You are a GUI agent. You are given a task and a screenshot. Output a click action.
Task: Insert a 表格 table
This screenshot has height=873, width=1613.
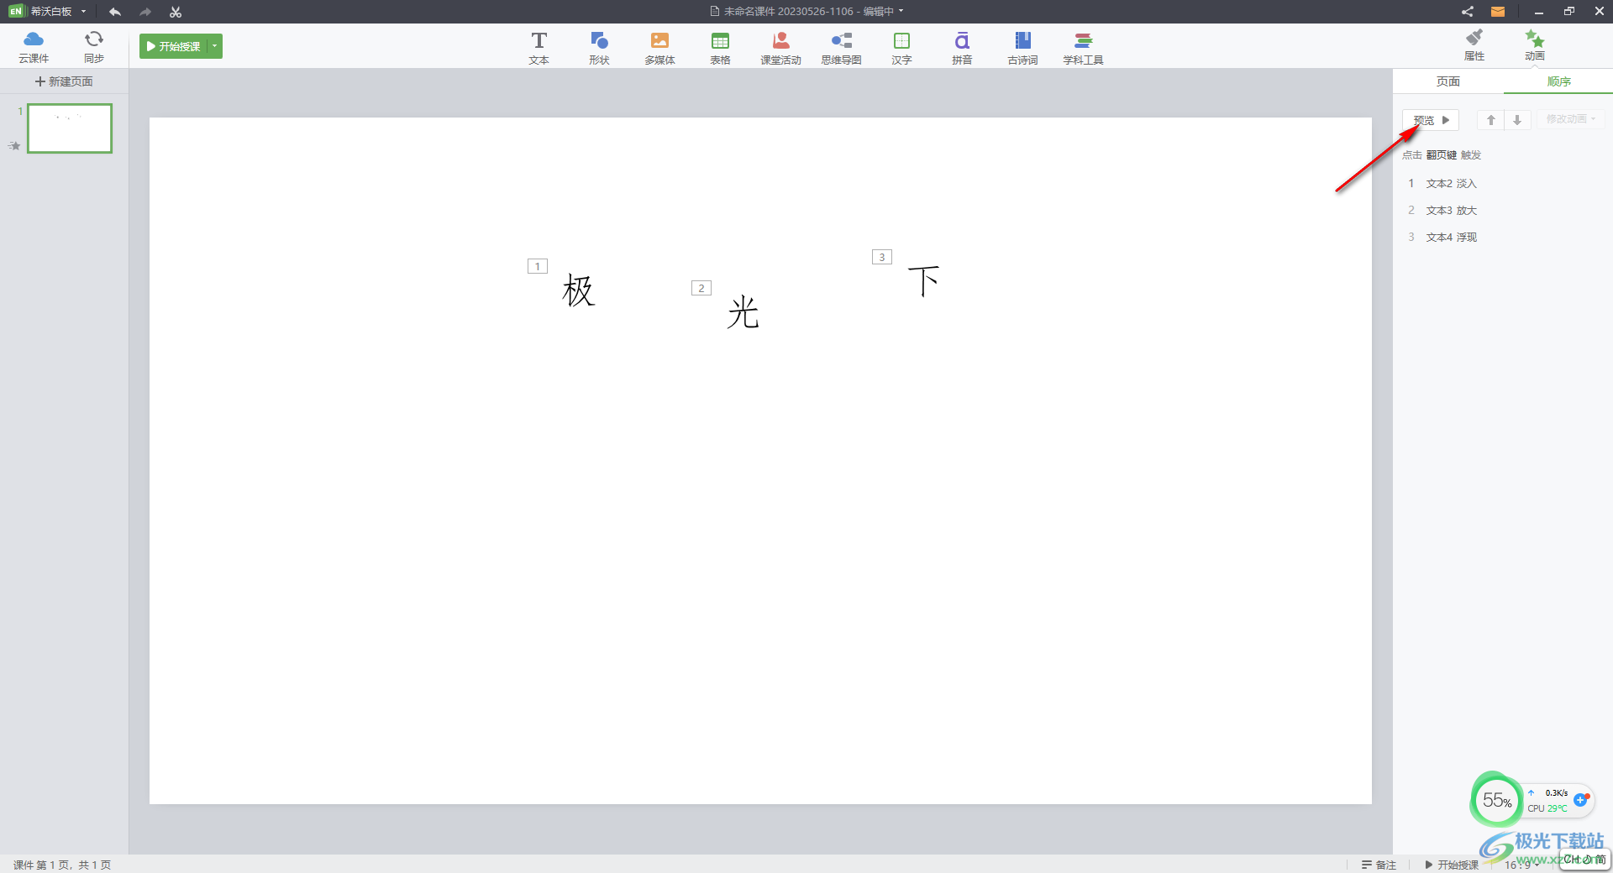(x=720, y=48)
